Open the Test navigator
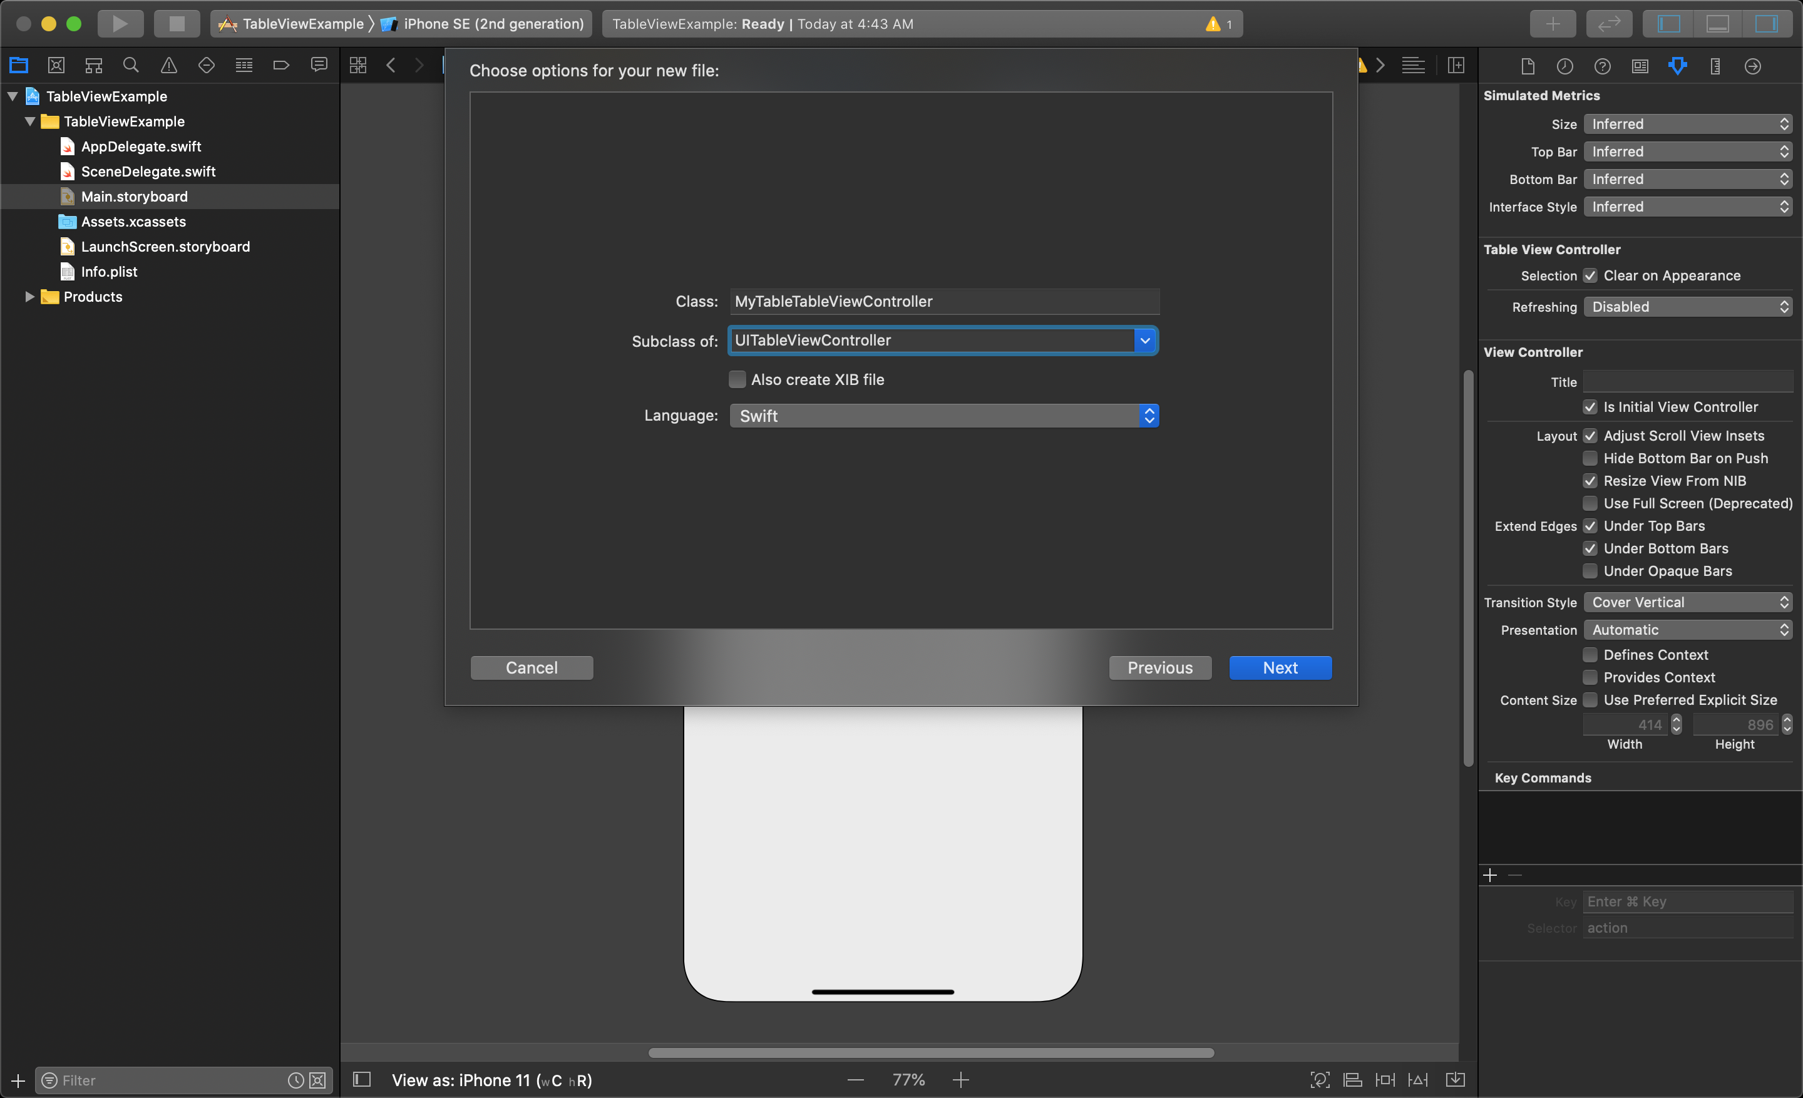This screenshot has width=1803, height=1098. 207,65
